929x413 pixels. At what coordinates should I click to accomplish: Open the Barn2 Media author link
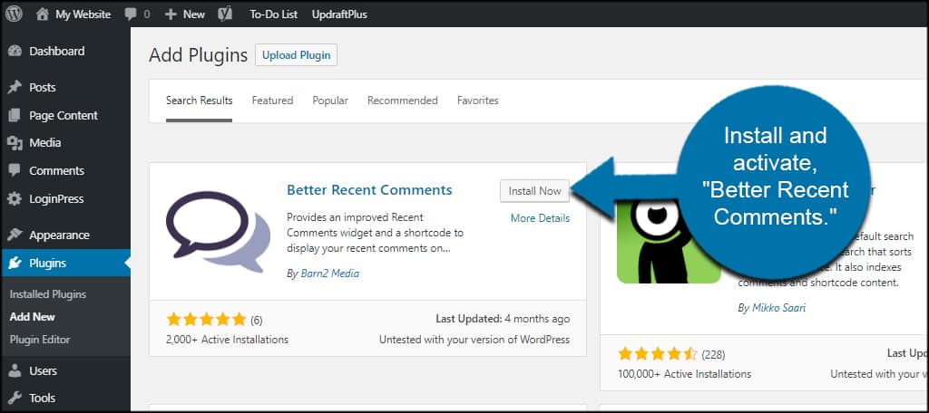pyautogui.click(x=328, y=274)
